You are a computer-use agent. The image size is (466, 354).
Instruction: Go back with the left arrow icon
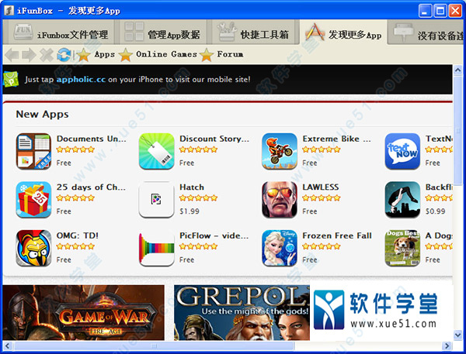pyautogui.click(x=12, y=55)
